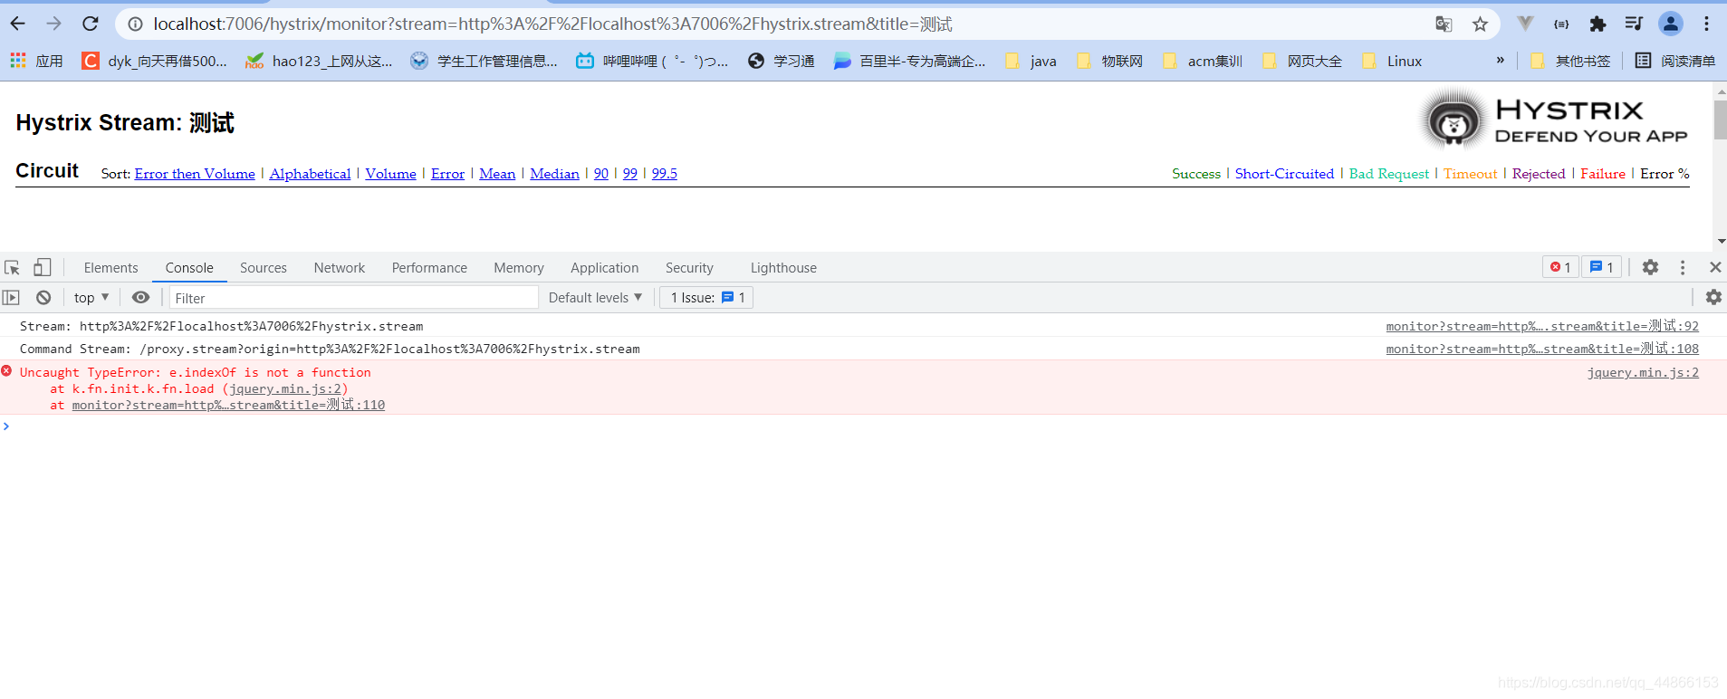Screen dimensions: 1727x699
Task: Open DevTools settings gear
Action: tap(1650, 268)
